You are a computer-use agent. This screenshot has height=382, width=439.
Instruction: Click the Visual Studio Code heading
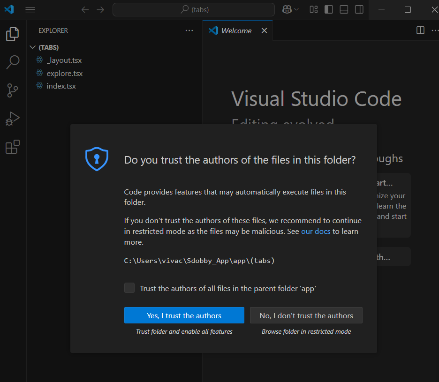317,99
